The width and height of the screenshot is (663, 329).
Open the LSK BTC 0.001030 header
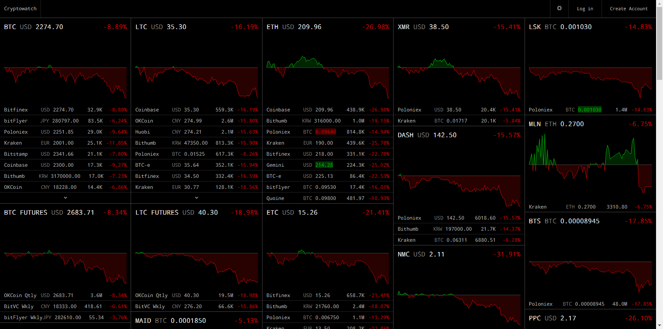pyautogui.click(x=591, y=27)
